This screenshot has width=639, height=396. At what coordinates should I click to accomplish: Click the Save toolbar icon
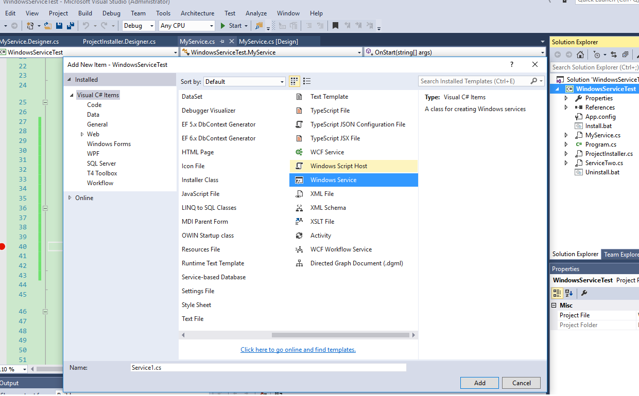59,26
